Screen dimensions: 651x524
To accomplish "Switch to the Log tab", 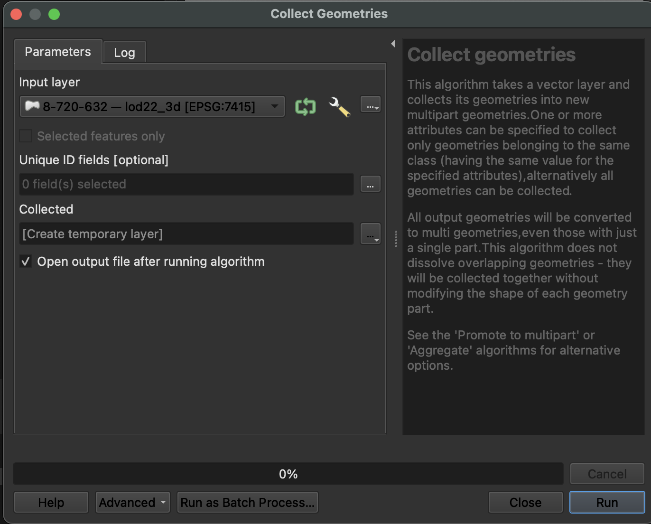I will [124, 52].
